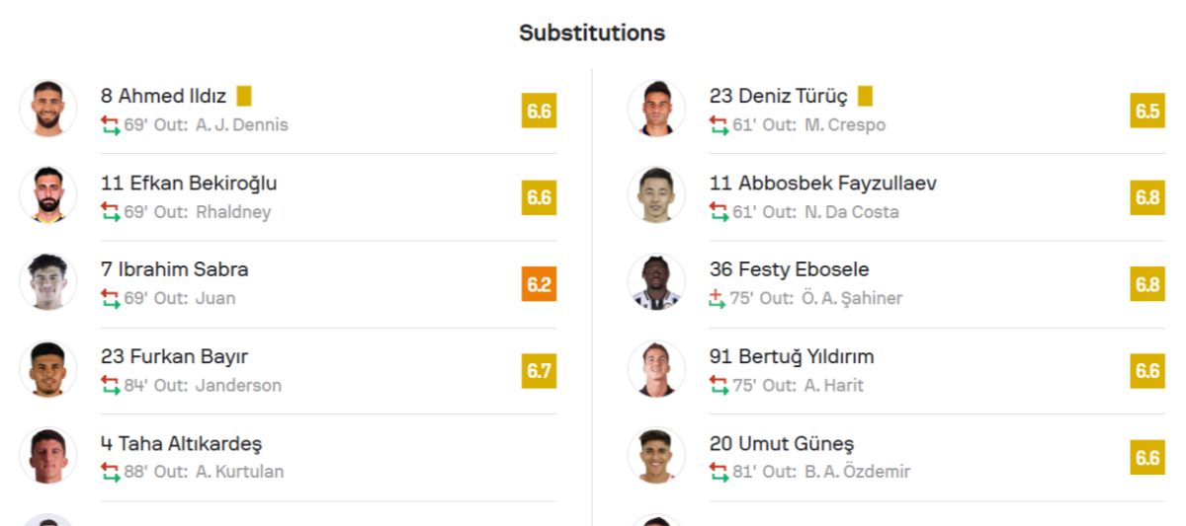The height and width of the screenshot is (526, 1186).
Task: Click injury substitution icon for Festy Ebosele
Action: [718, 299]
